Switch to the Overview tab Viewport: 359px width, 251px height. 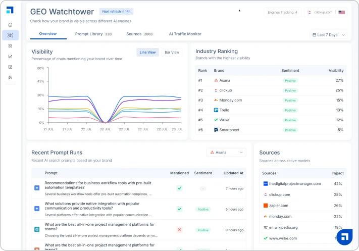[48, 34]
